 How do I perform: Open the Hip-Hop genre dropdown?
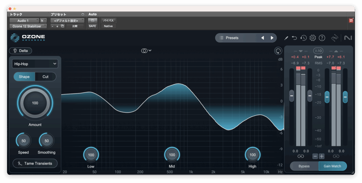pyautogui.click(x=35, y=64)
